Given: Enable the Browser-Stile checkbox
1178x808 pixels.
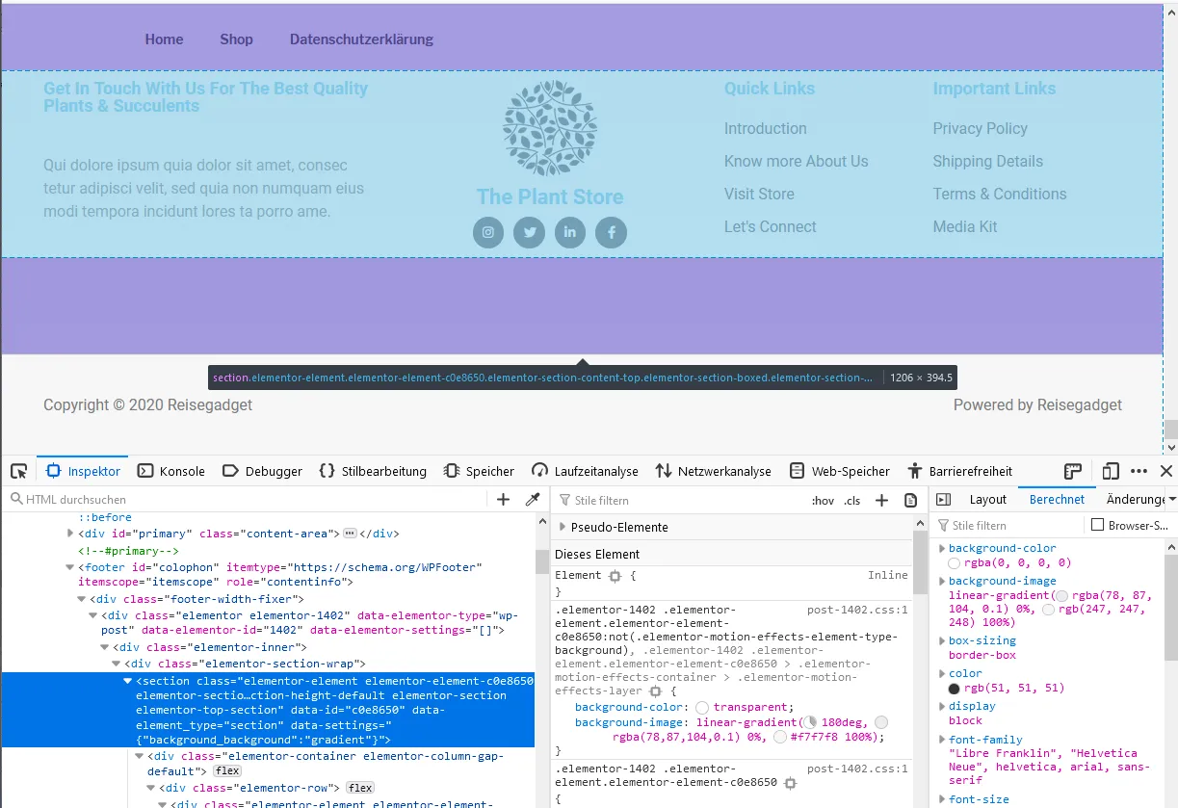Looking at the screenshot, I should (x=1097, y=525).
